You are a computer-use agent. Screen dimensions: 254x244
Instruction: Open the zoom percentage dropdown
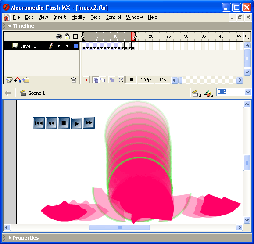click(248, 92)
